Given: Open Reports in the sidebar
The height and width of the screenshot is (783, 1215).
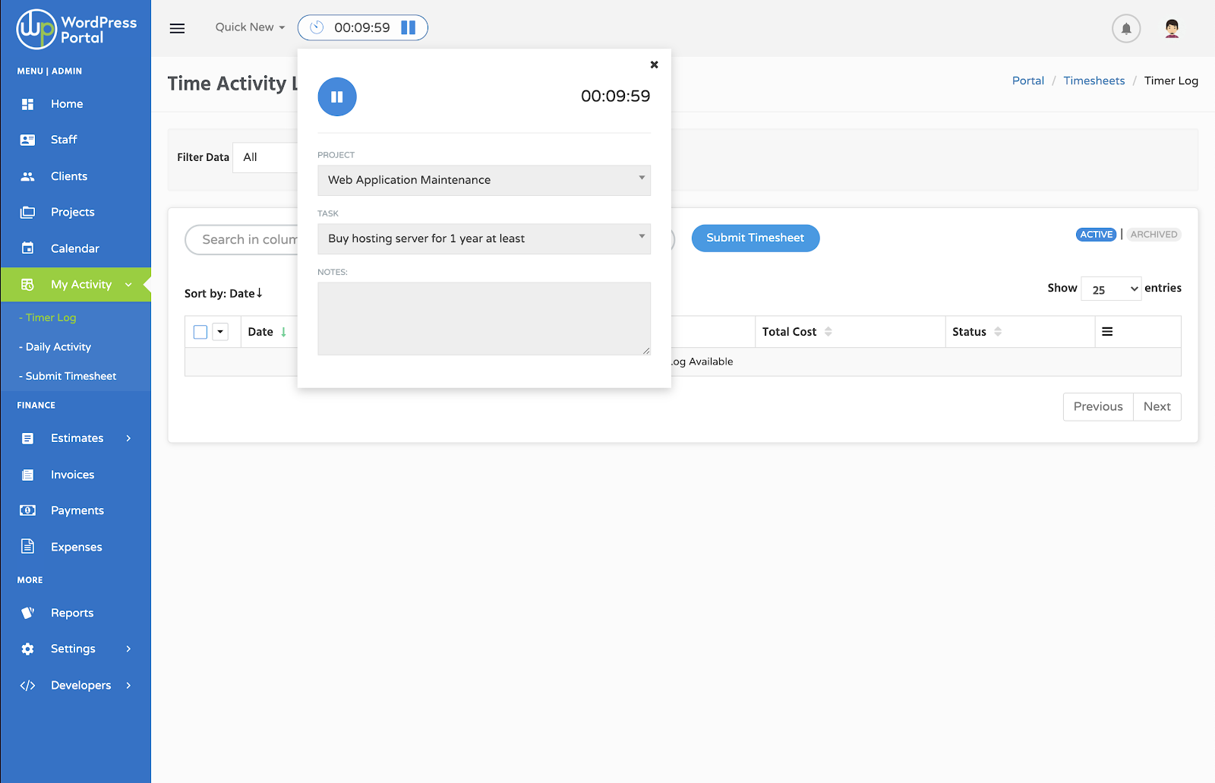Looking at the screenshot, I should (72, 613).
